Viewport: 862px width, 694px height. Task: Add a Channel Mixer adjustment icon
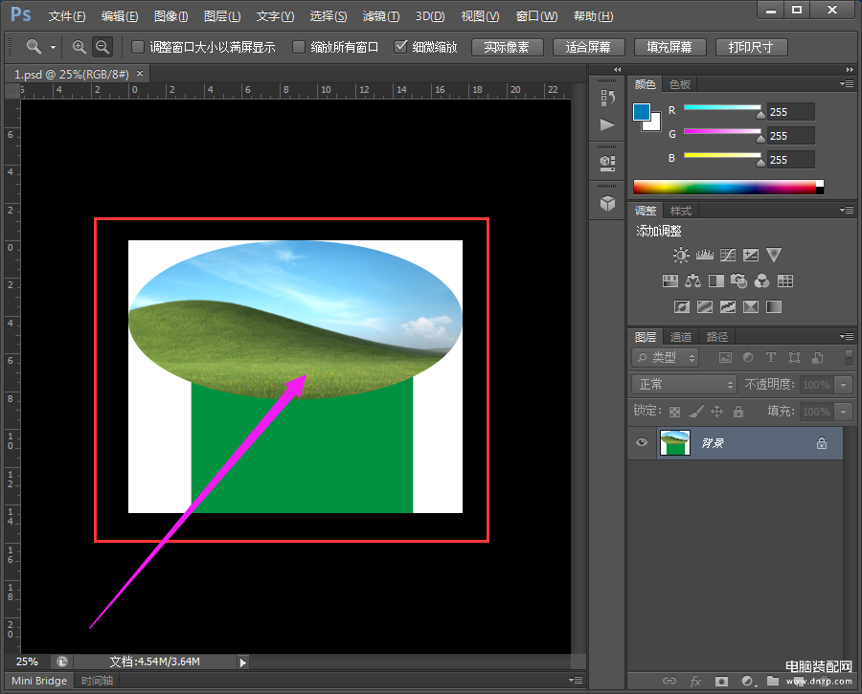point(762,281)
